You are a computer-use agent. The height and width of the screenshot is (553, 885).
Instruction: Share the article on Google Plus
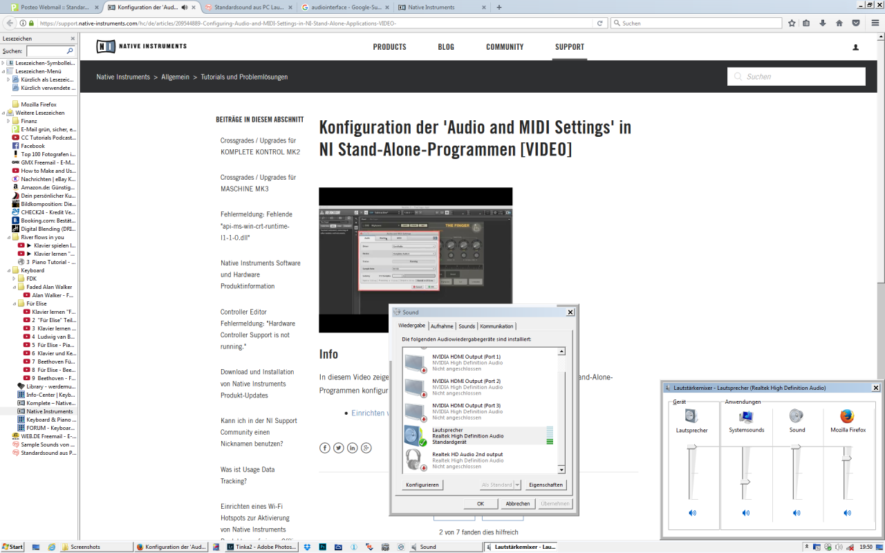[x=366, y=448]
